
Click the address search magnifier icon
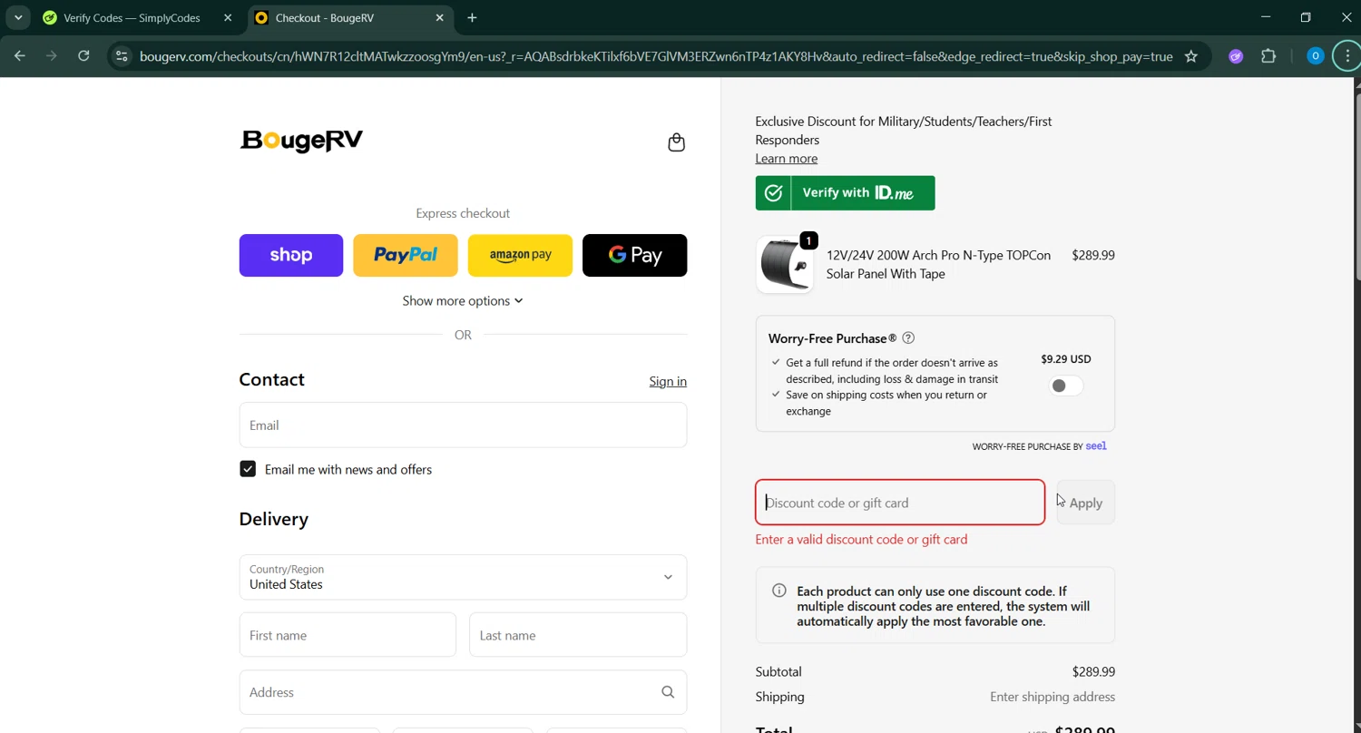(x=668, y=692)
